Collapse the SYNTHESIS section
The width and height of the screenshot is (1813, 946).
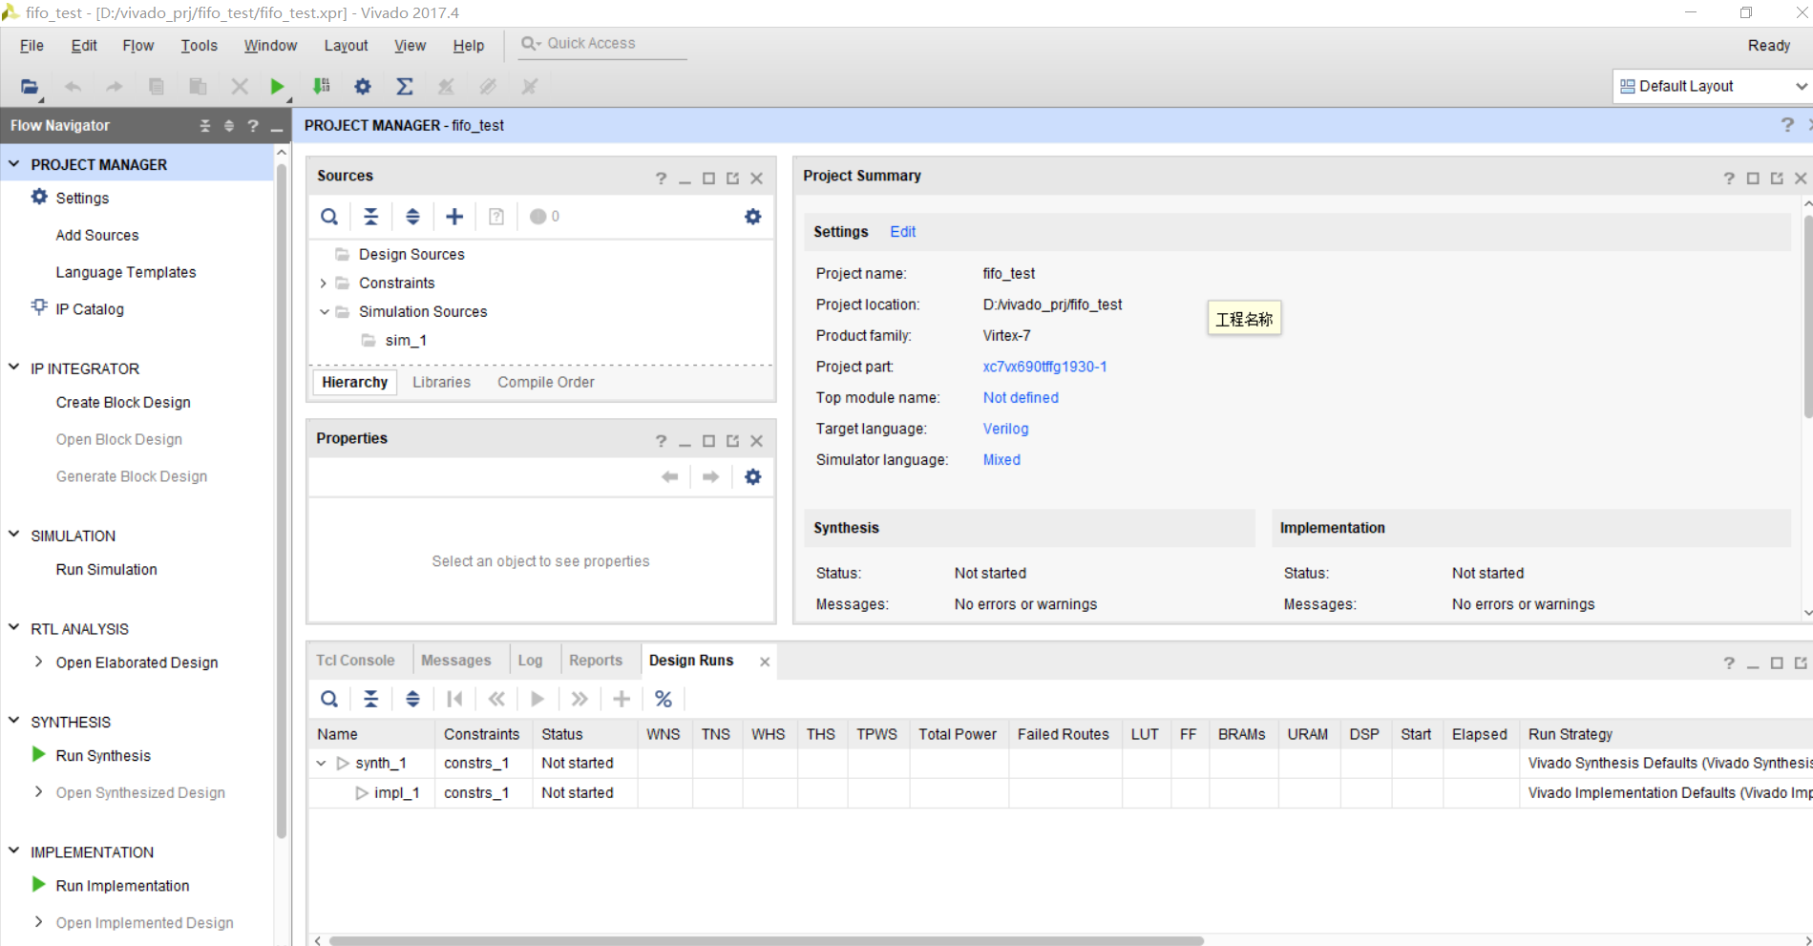[x=14, y=721]
